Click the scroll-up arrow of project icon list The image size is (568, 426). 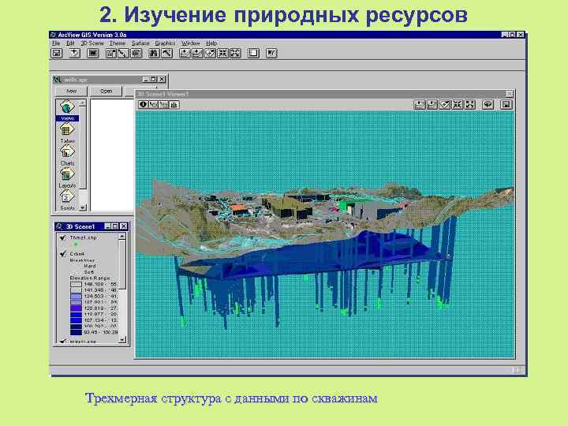83,103
